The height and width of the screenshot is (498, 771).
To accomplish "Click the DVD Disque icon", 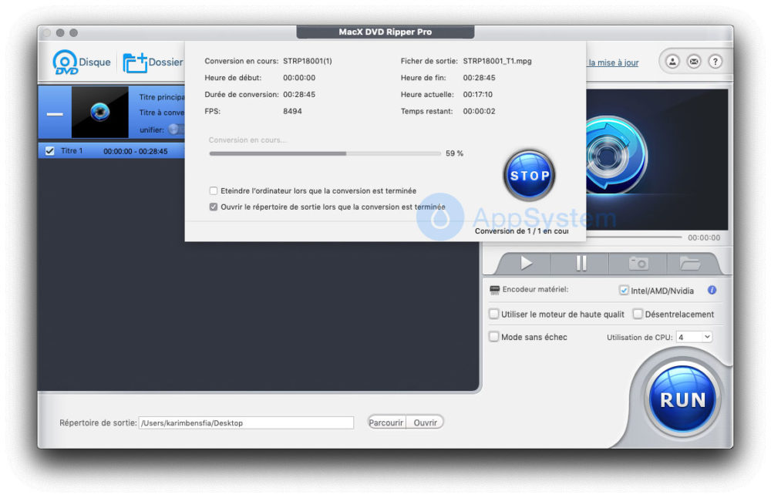I will point(66,62).
